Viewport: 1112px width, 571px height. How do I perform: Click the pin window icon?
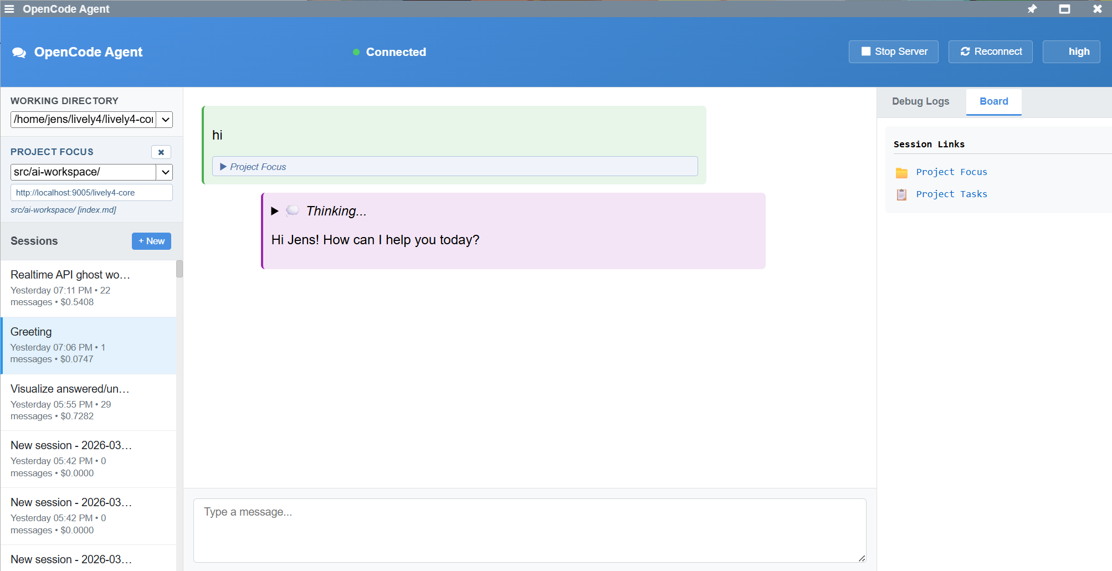pyautogui.click(x=1032, y=9)
